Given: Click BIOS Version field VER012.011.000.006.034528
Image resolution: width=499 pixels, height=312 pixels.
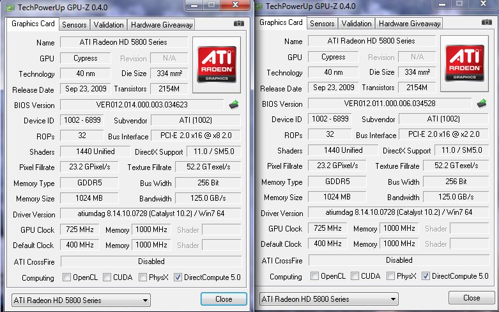Looking at the screenshot, I should [x=390, y=104].
